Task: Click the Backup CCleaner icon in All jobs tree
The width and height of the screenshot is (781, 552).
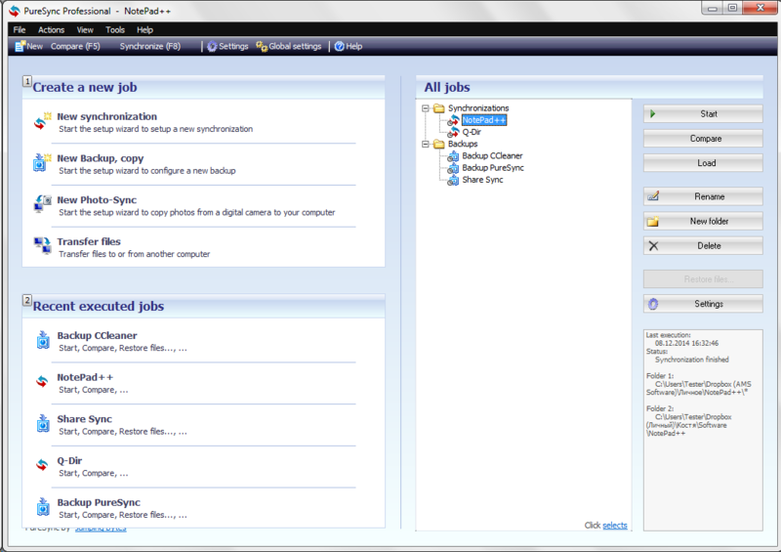Action: pyautogui.click(x=453, y=156)
